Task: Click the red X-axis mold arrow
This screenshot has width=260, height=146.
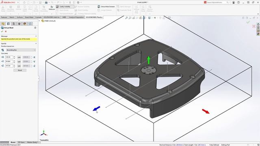Action: click(x=206, y=111)
